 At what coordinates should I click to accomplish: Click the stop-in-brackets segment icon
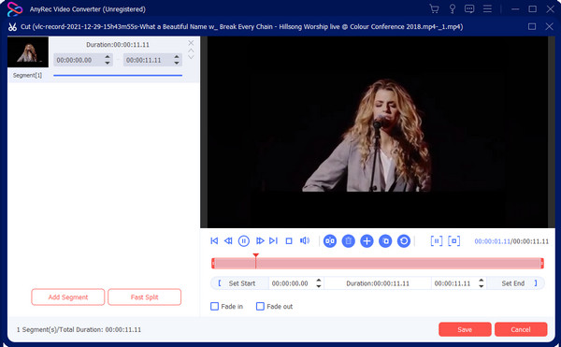click(454, 241)
